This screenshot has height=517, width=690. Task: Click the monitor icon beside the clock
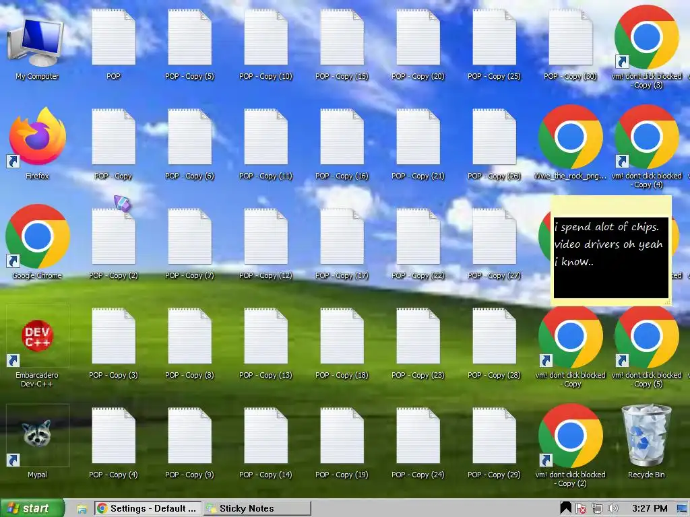tap(682, 509)
